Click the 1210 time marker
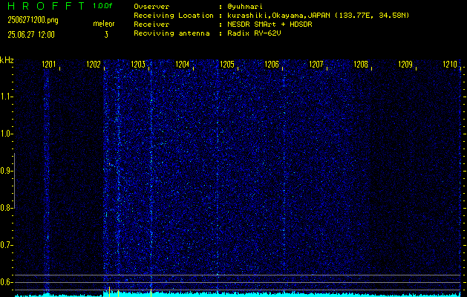 click(x=450, y=65)
